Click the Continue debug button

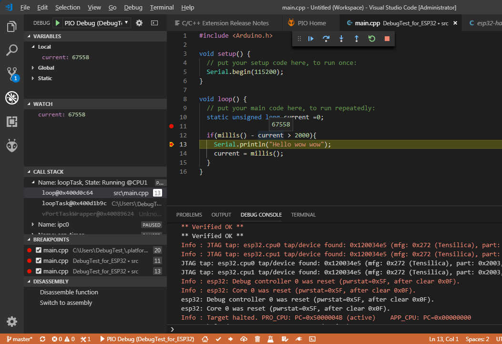click(x=311, y=39)
